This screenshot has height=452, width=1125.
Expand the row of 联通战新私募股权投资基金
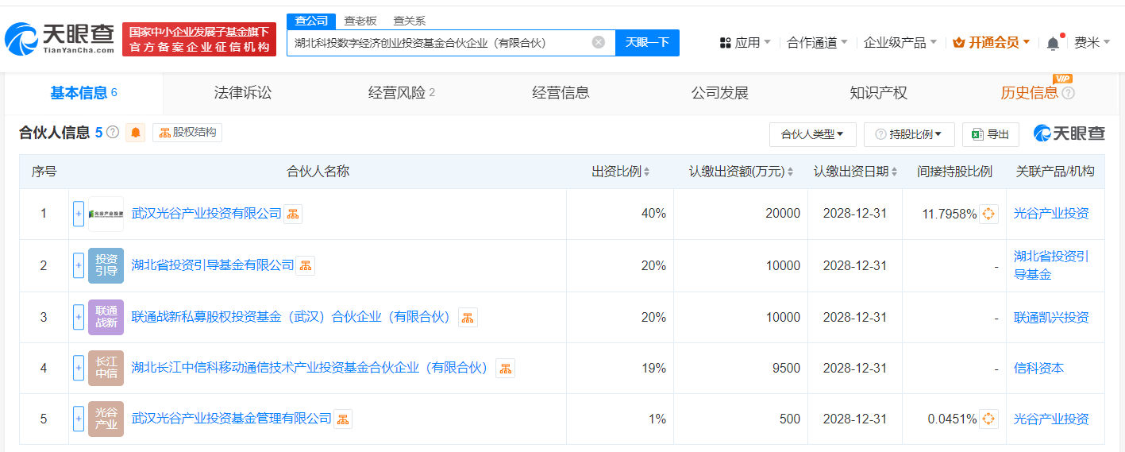[x=79, y=317]
